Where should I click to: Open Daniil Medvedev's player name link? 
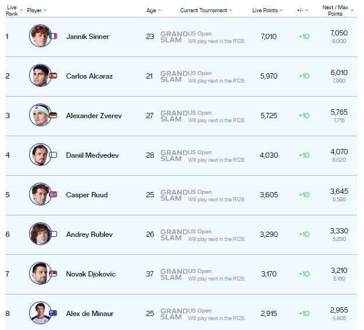[90, 155]
